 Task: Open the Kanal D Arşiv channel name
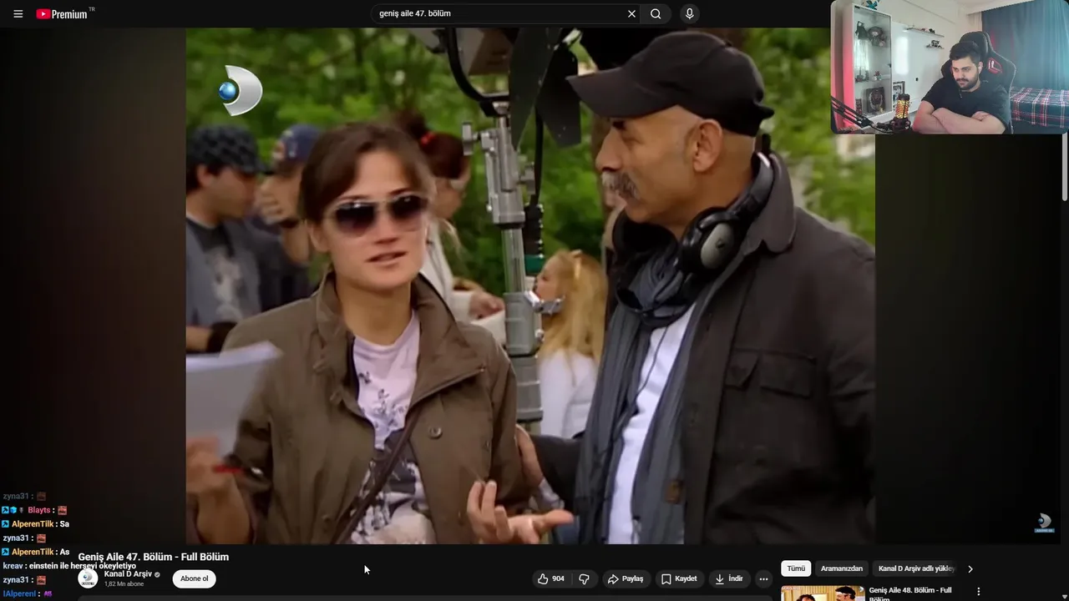pyautogui.click(x=128, y=574)
